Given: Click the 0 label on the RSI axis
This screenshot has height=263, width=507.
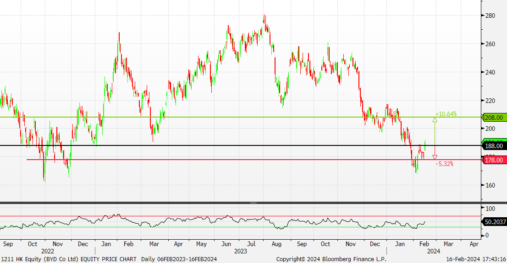Looking at the screenshot, I should (x=487, y=235).
